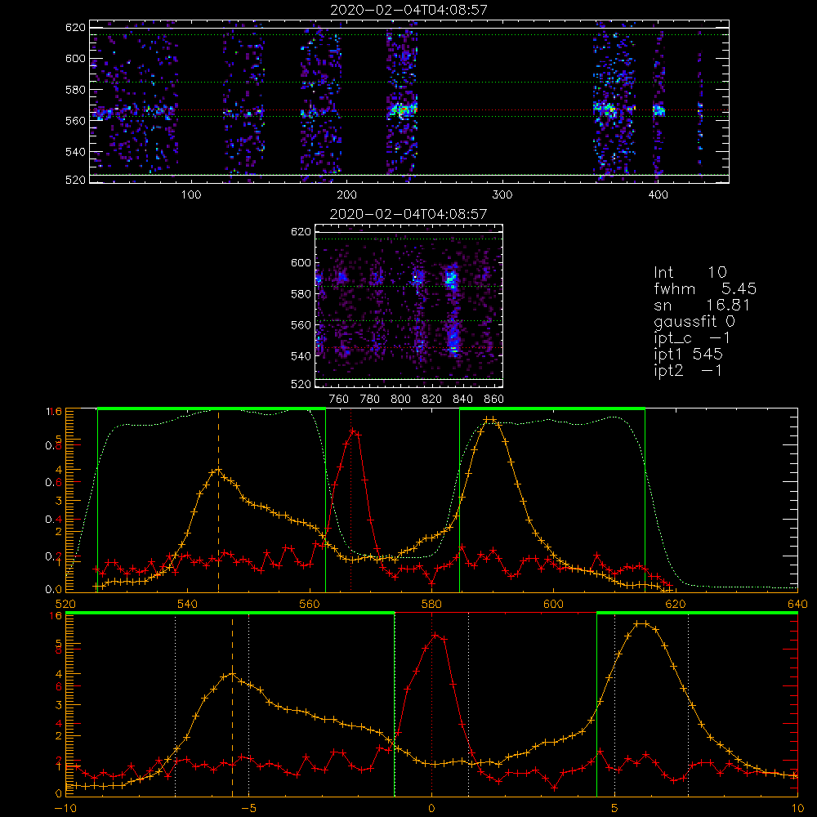Image resolution: width=817 pixels, height=817 pixels.
Task: Click x-axis label -5 on bottom plot
Action: (x=249, y=809)
